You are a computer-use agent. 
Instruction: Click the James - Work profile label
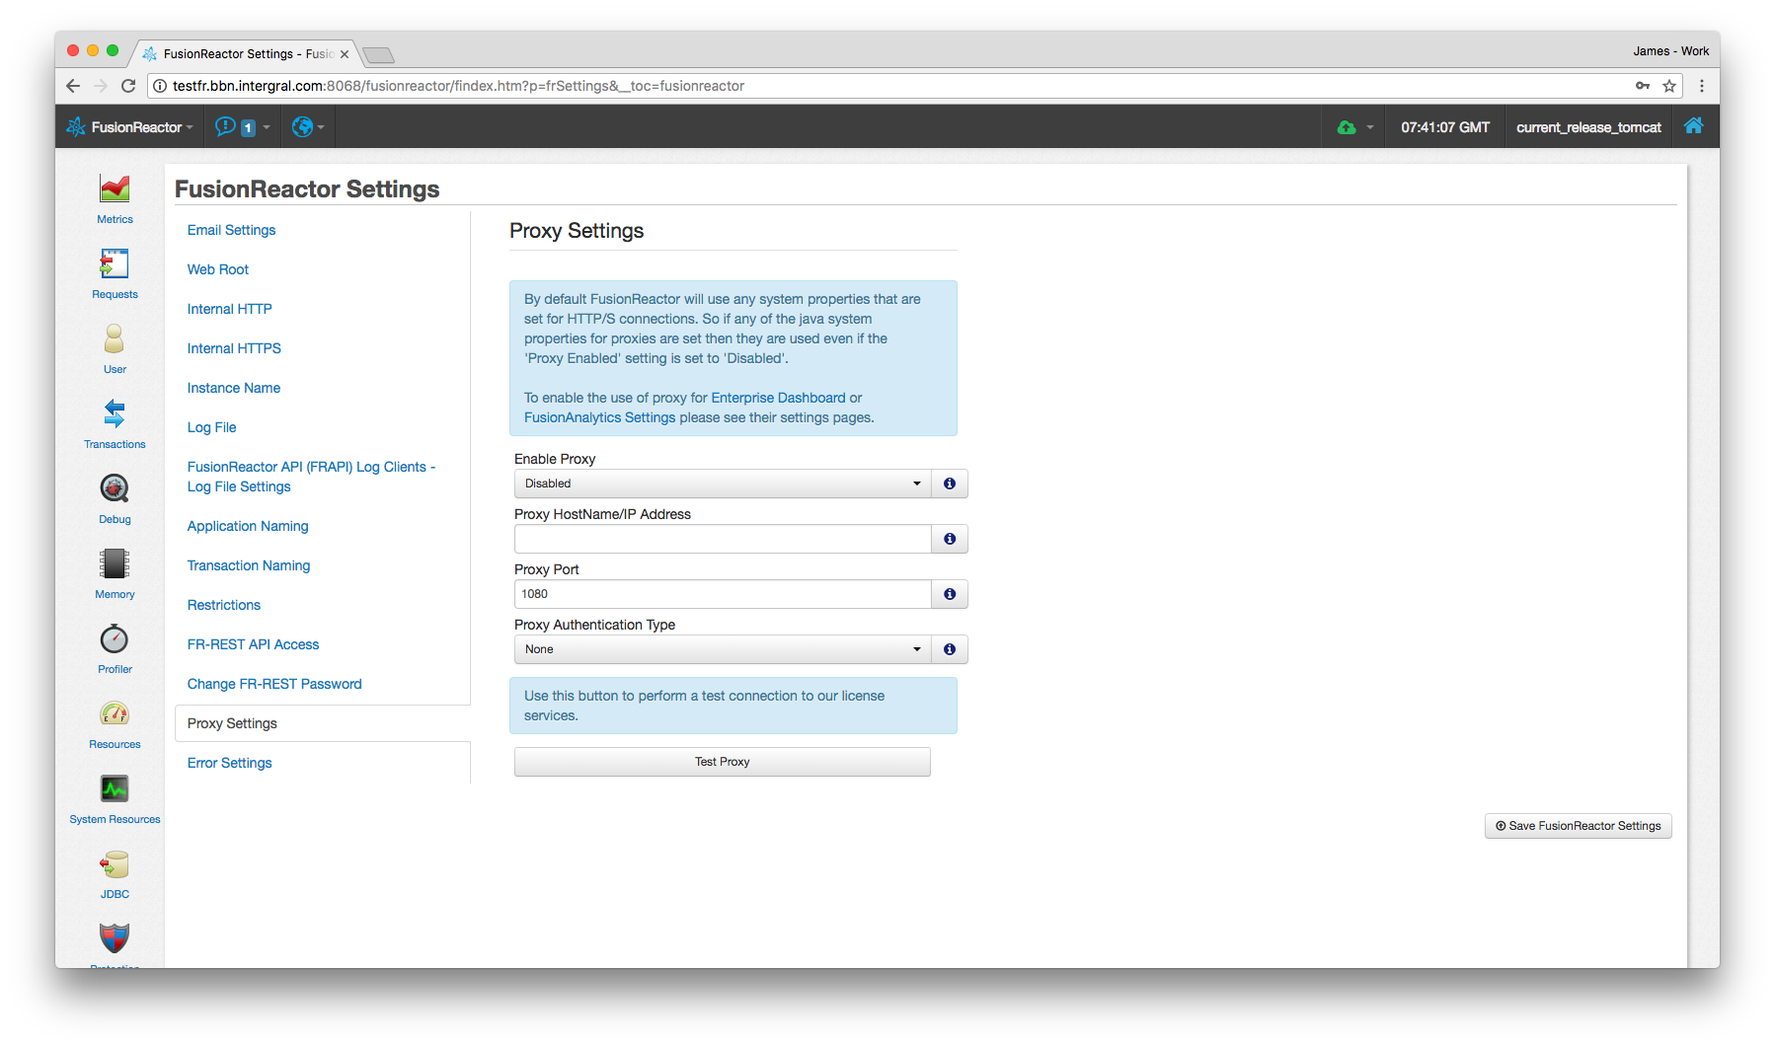tap(1670, 51)
